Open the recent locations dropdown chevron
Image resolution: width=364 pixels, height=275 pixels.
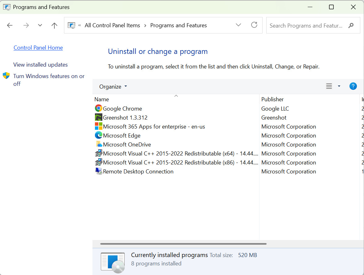(40, 25)
